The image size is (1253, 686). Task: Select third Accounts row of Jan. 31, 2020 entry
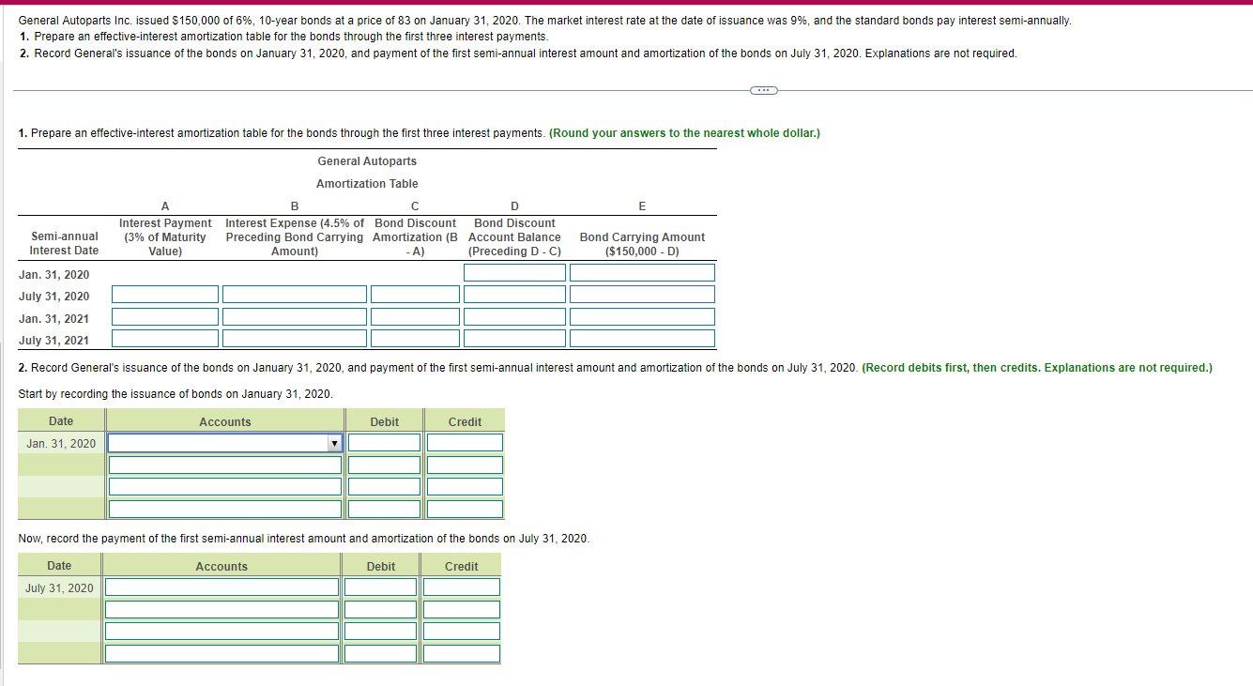[x=225, y=487]
